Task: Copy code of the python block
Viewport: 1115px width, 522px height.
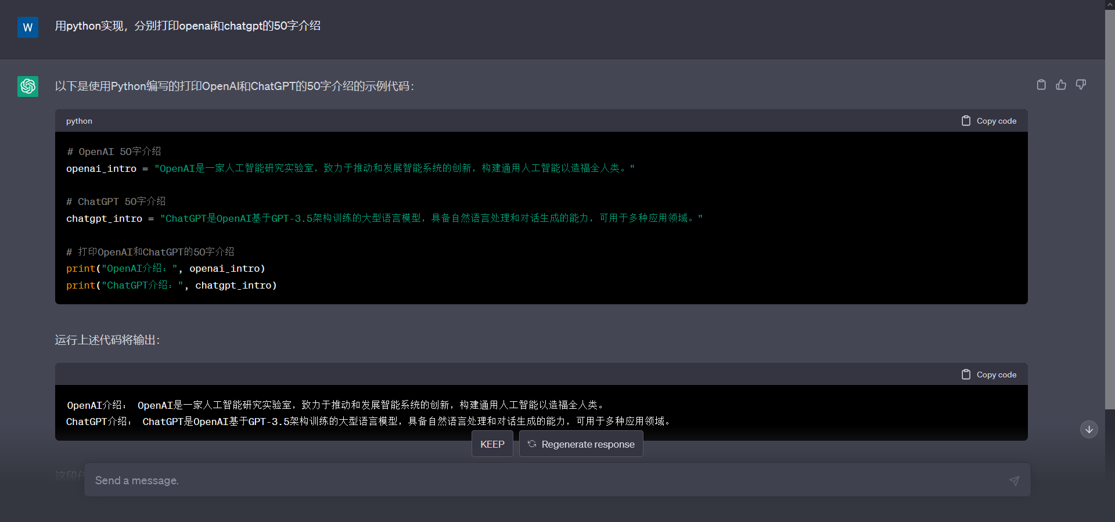Action: (x=989, y=121)
